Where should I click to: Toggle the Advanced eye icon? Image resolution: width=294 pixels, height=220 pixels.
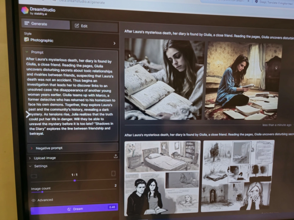click(34, 200)
